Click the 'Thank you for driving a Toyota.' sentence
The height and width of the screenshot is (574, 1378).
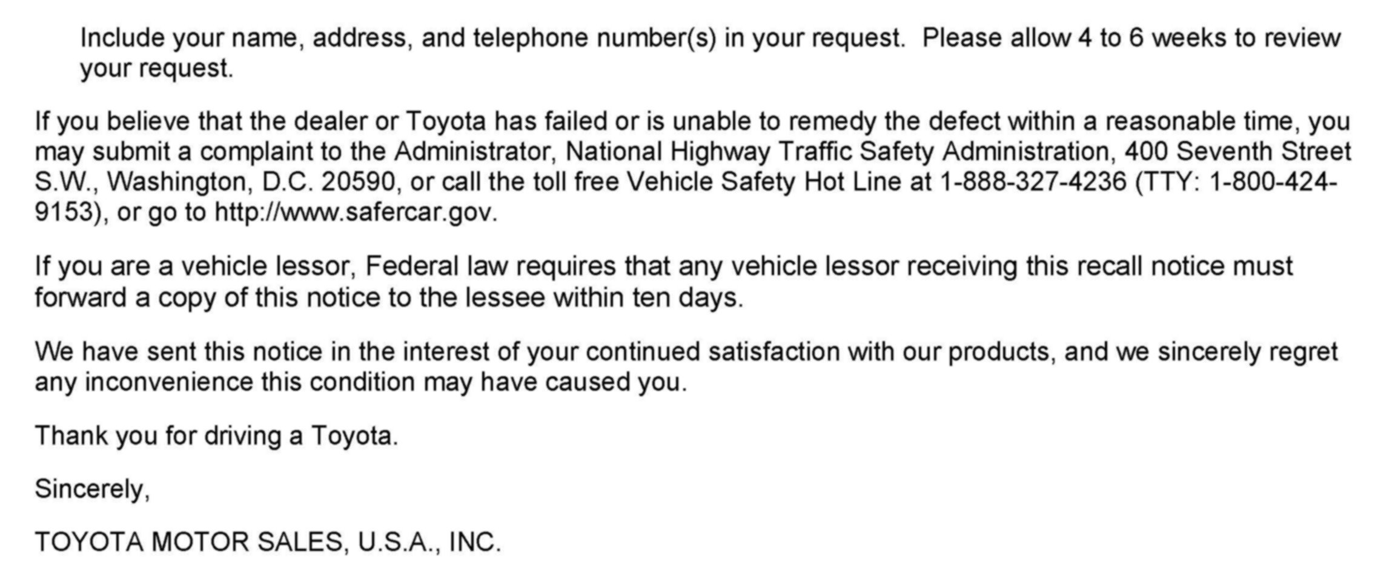(x=216, y=435)
